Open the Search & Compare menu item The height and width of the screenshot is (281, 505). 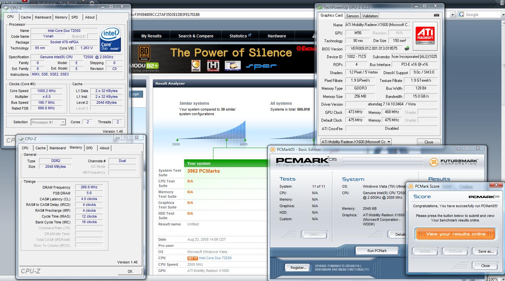click(196, 36)
